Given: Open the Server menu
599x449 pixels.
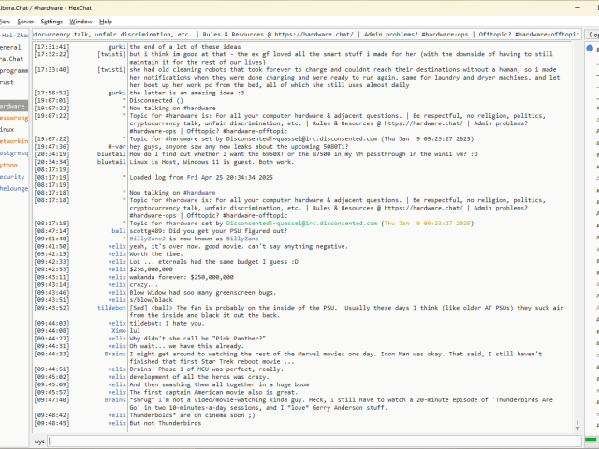Looking at the screenshot, I should (24, 21).
